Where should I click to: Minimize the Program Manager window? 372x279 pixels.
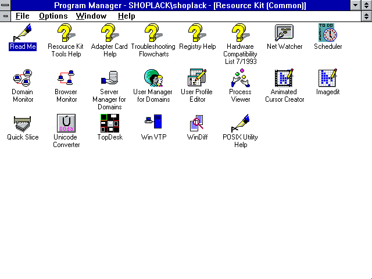click(355, 5)
